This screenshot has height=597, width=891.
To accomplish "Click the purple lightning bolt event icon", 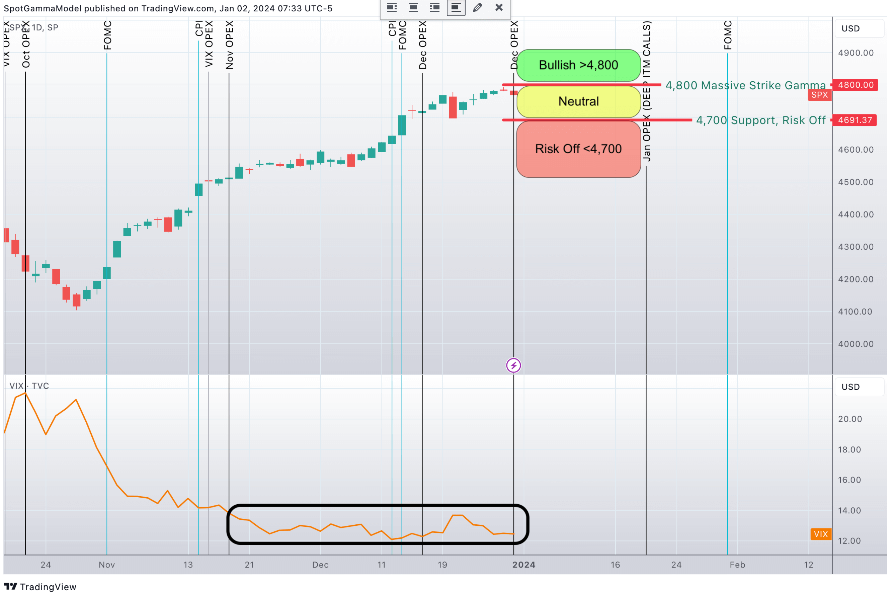I will pyautogui.click(x=513, y=365).
